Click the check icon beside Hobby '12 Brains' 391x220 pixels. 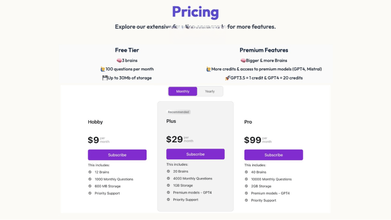[90, 172]
